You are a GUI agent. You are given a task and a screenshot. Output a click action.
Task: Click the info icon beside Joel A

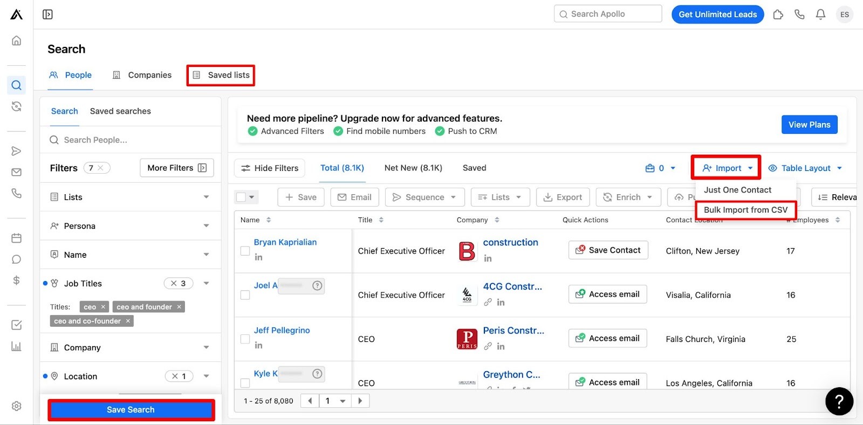point(318,285)
